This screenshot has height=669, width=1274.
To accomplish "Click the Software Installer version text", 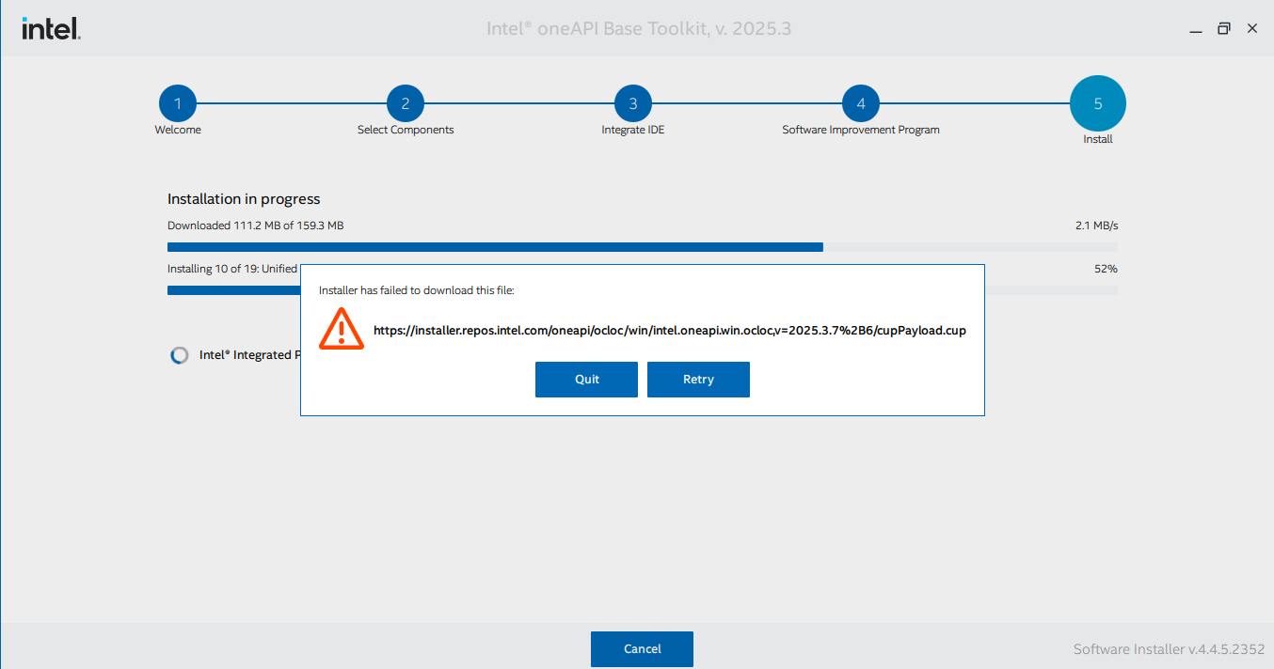I will (x=1169, y=649).
